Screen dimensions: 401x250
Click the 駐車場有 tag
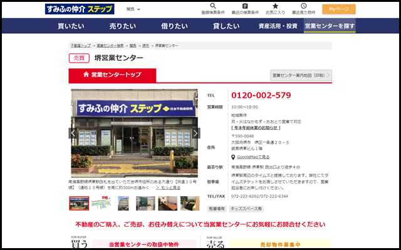[x=217, y=209]
